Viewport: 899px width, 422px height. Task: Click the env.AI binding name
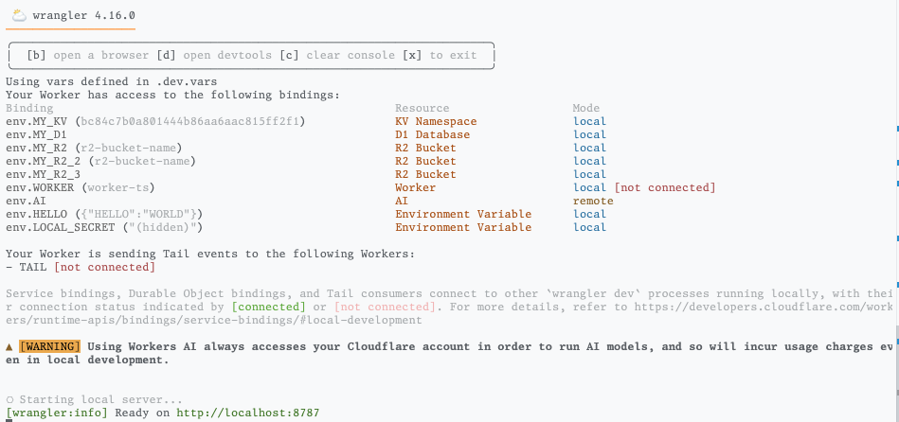pos(26,201)
